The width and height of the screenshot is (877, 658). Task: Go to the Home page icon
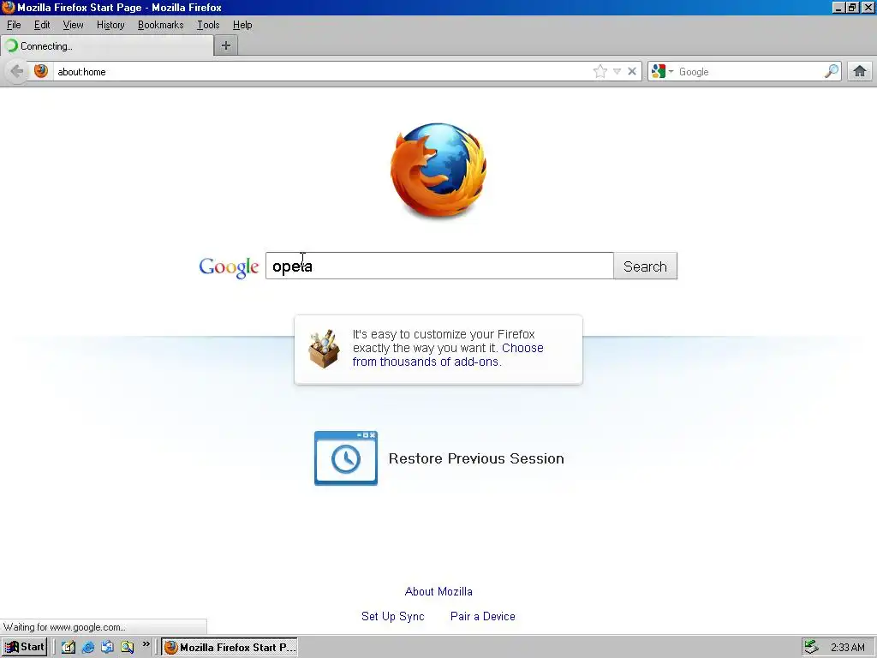[860, 71]
